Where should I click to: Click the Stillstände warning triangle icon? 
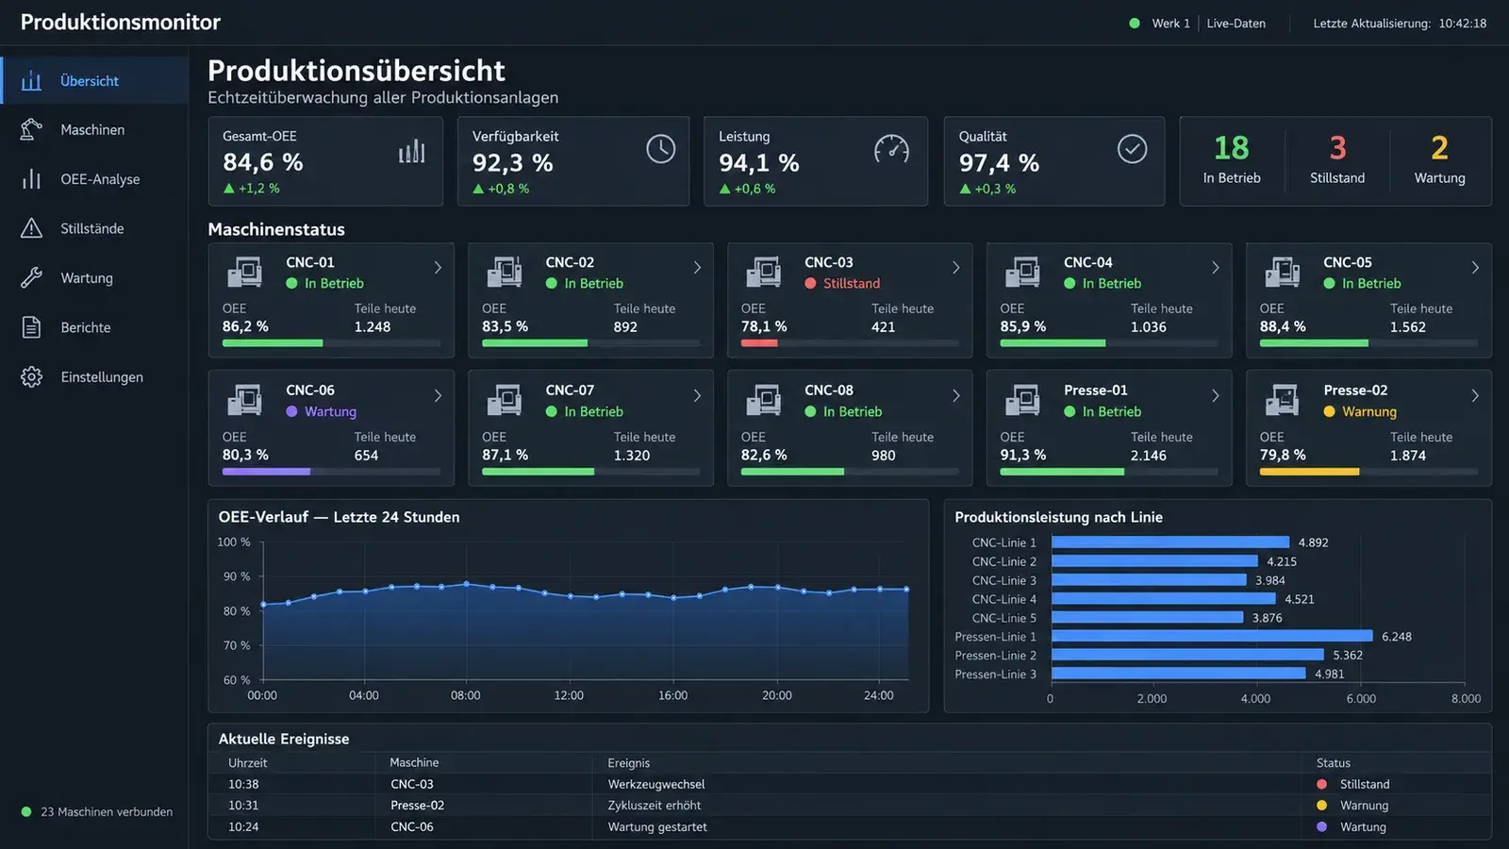[31, 228]
